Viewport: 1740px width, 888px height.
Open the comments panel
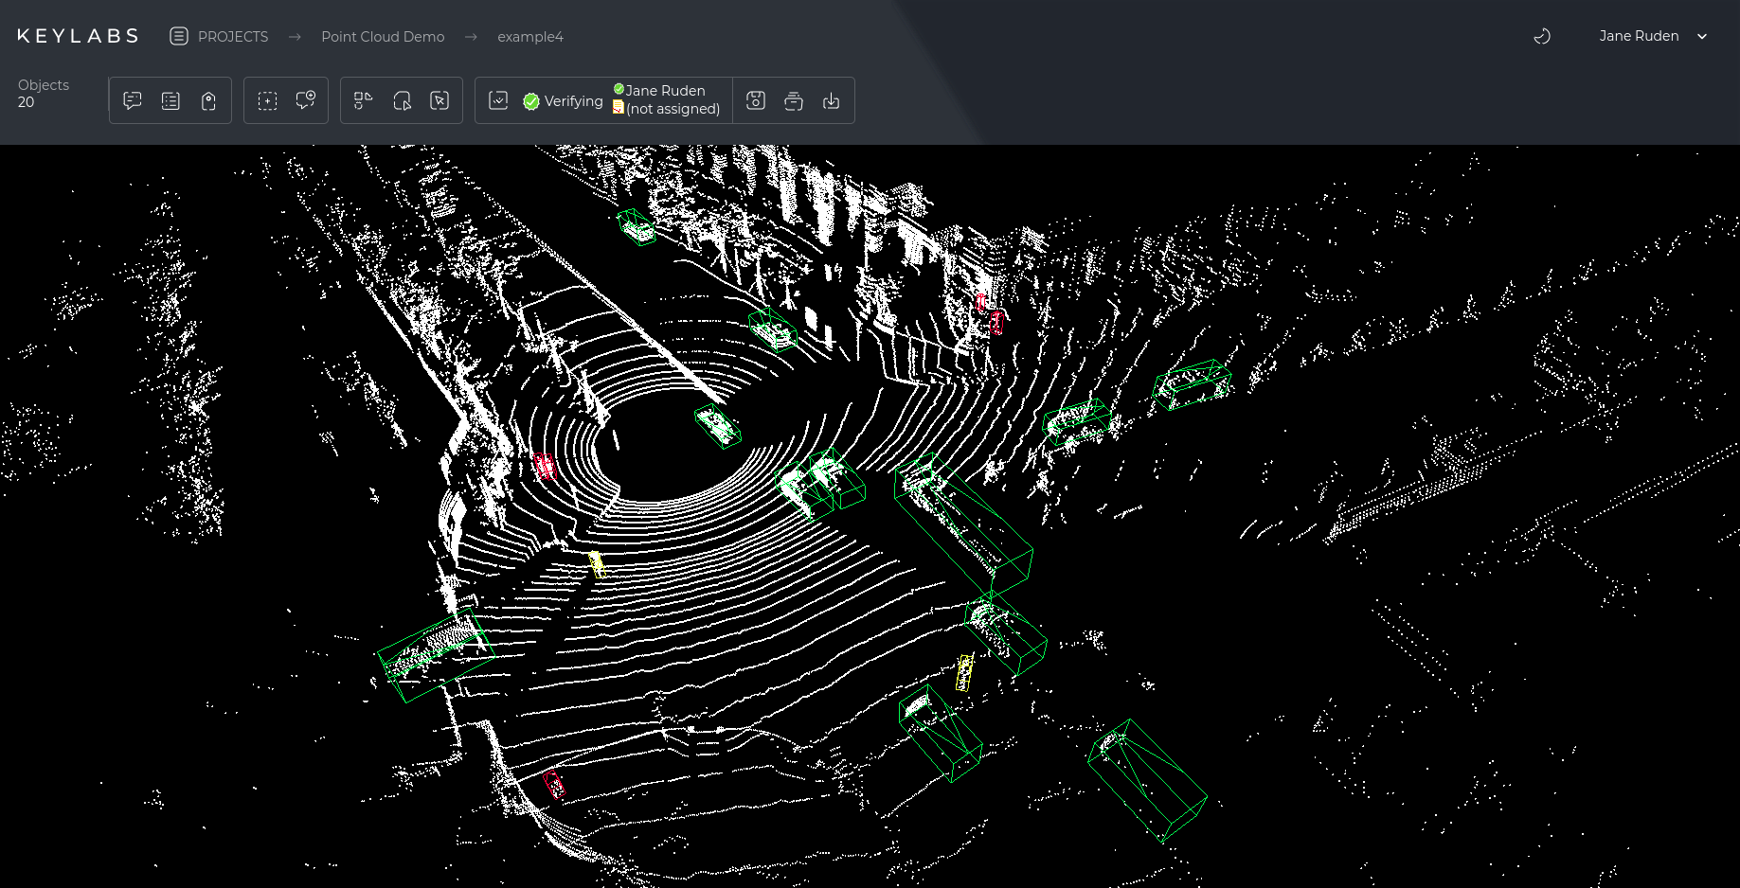point(133,100)
